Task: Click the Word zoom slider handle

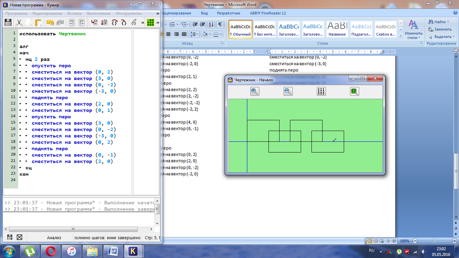Action: click(x=435, y=241)
